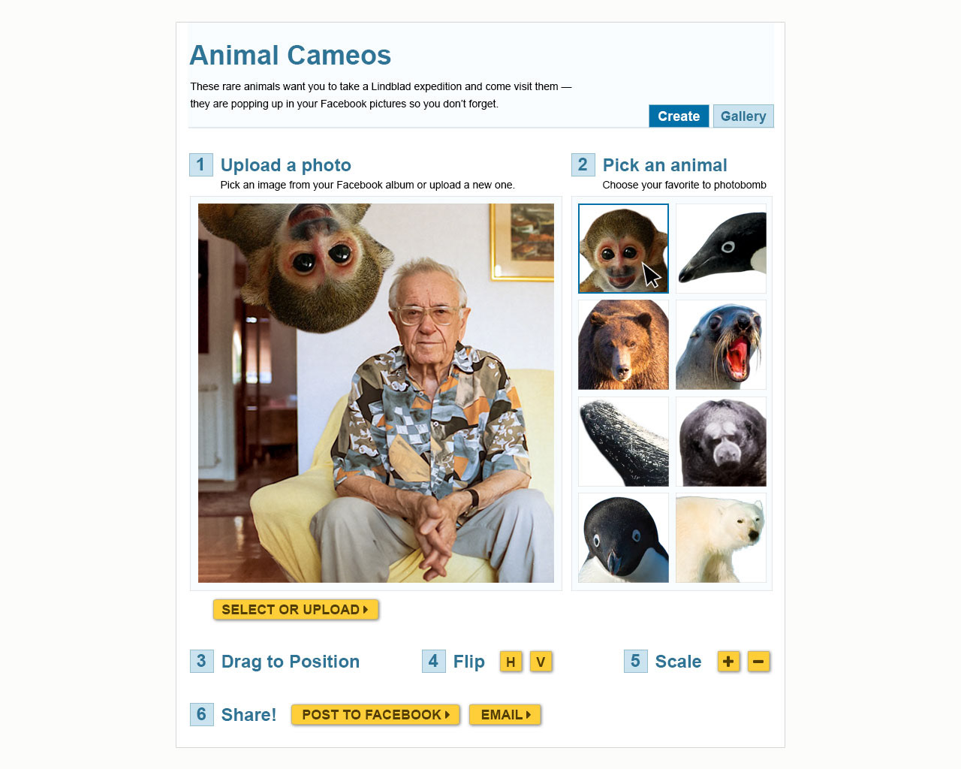This screenshot has height=769, width=961.
Task: Share via Post to Facebook button
Action: (375, 715)
